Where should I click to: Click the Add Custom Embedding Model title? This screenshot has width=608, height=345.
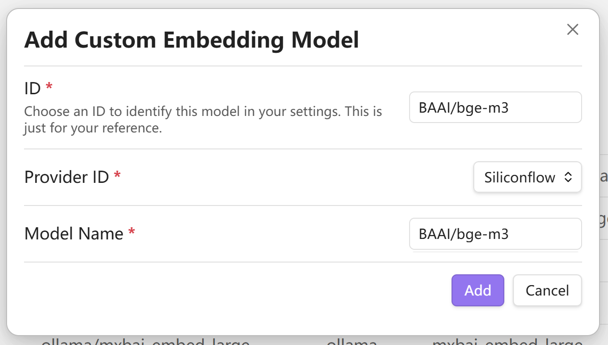191,40
